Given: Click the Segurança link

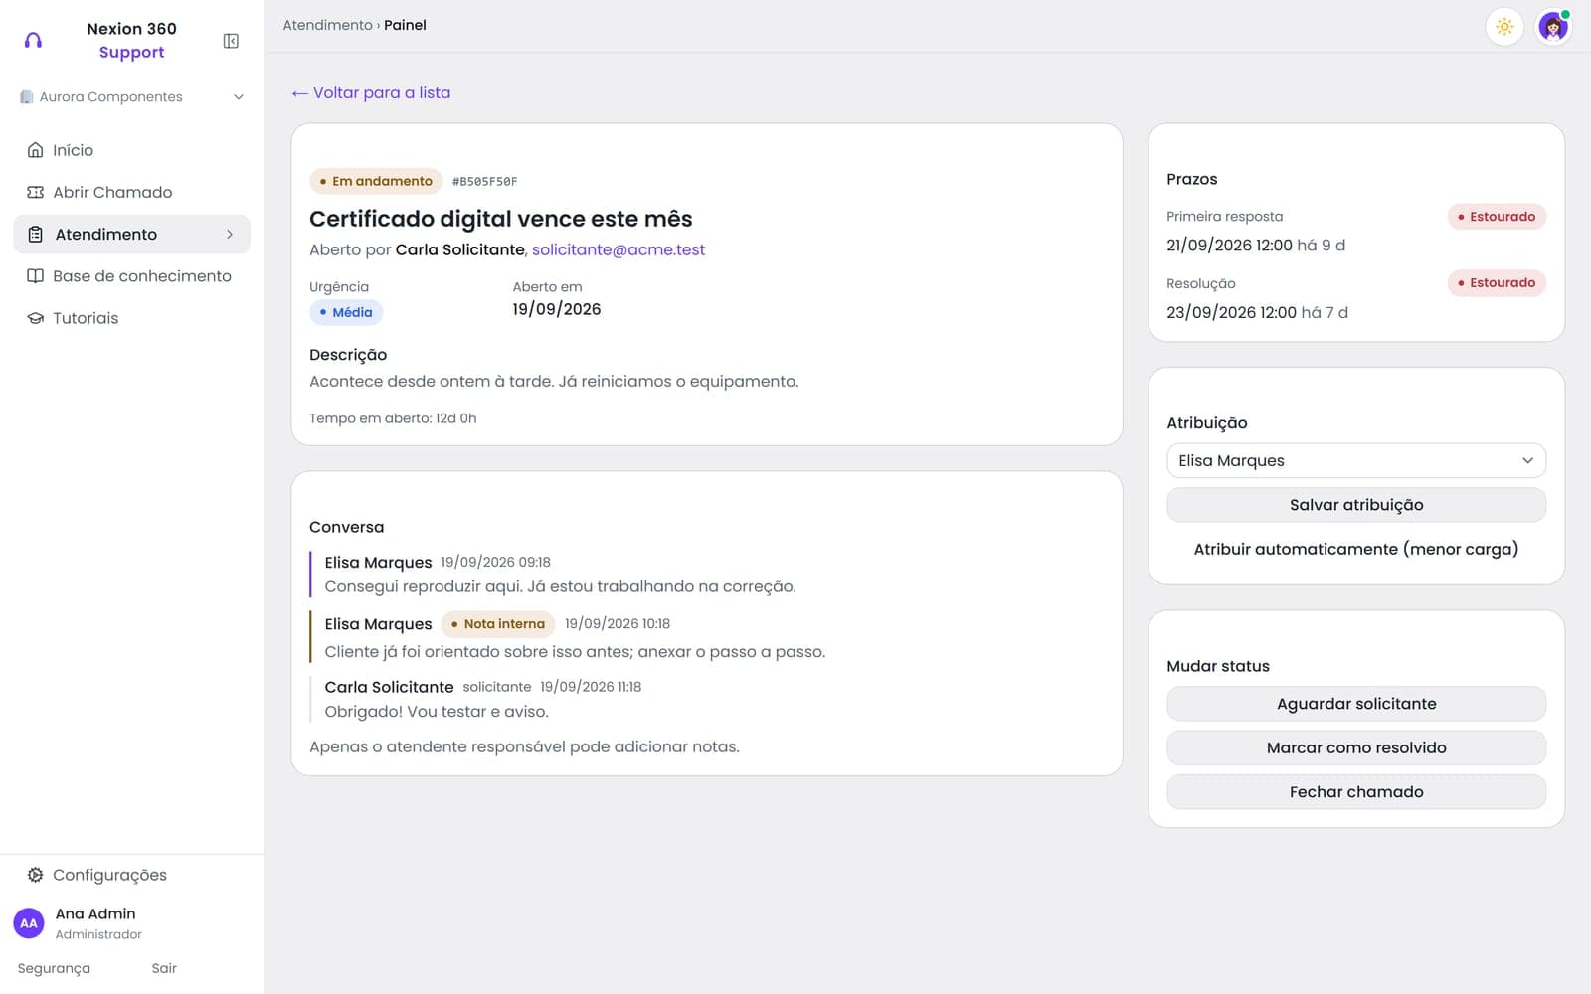Looking at the screenshot, I should (x=54, y=968).
